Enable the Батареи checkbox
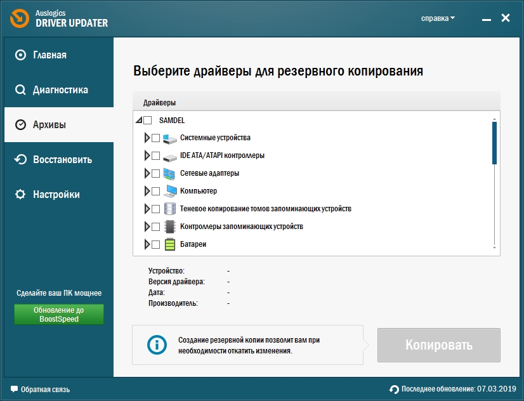 [x=155, y=244]
